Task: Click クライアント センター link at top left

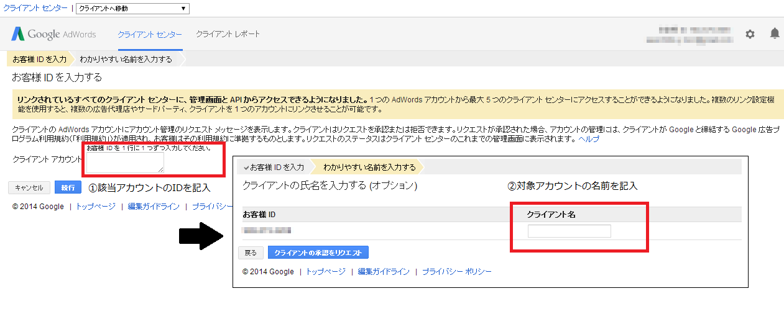Action: [x=35, y=9]
